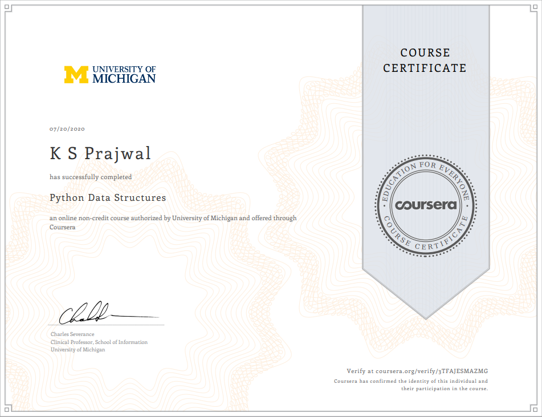The image size is (542, 417).
Task: Select the recipient name K S Prajwal
Action: click(x=100, y=154)
